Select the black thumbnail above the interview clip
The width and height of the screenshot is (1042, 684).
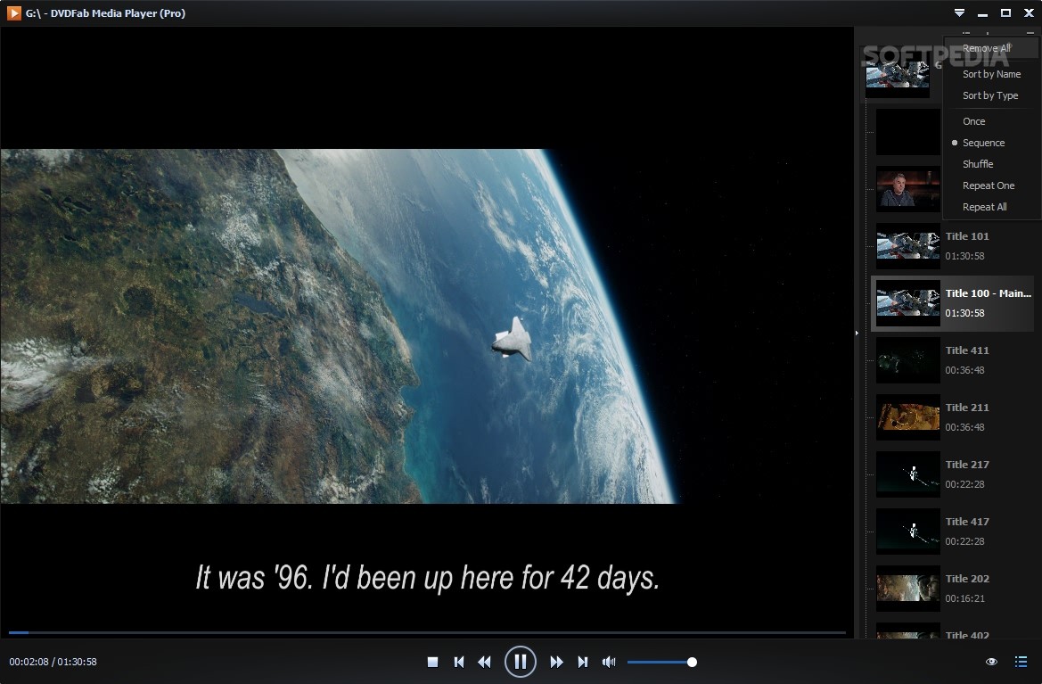[x=907, y=132]
